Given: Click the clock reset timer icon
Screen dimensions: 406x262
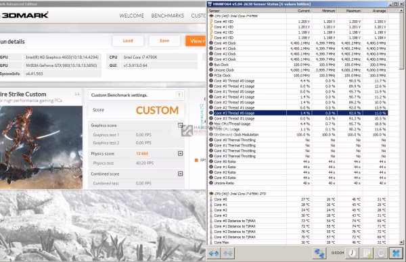Looking at the screenshot, I should point(352,253).
